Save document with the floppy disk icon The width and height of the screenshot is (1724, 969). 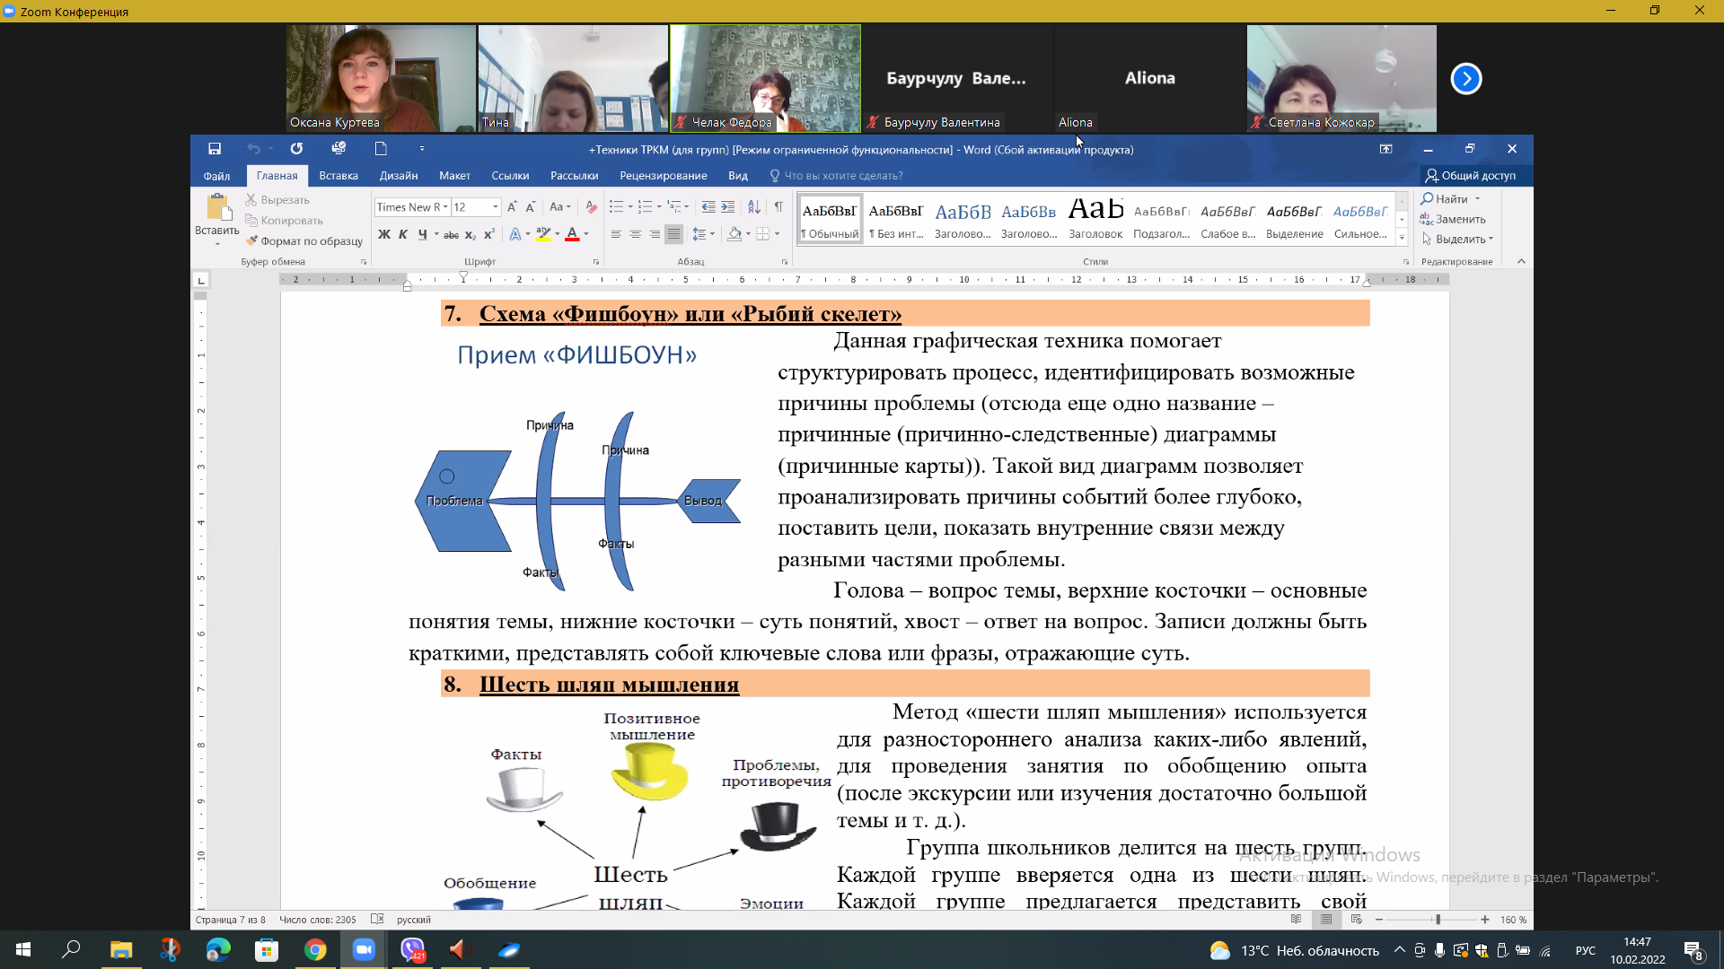pyautogui.click(x=215, y=149)
